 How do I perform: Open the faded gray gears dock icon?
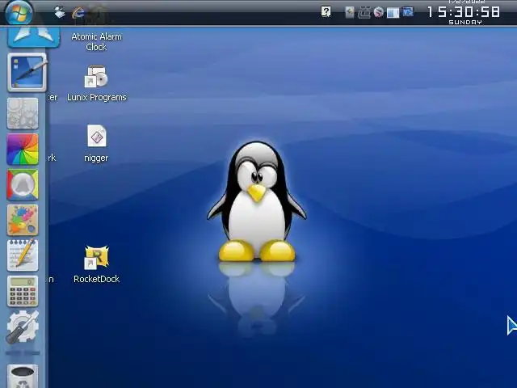point(23,113)
